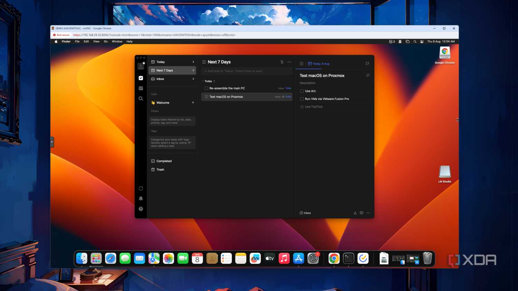
Task: Open the Help menu in the macOS menu bar
Action: coord(129,41)
